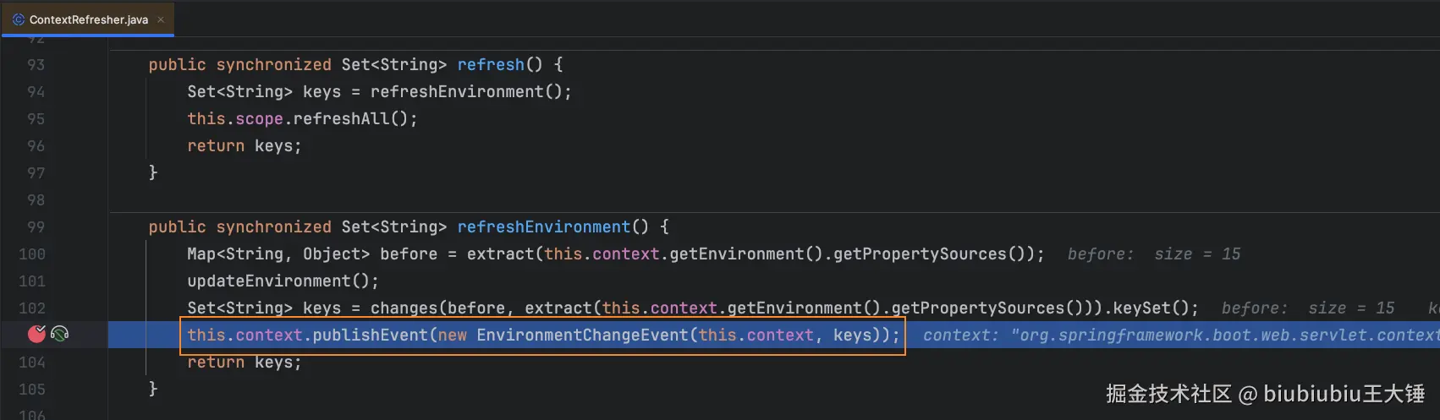
Task: Click the publishEvent method call
Action: (x=371, y=335)
